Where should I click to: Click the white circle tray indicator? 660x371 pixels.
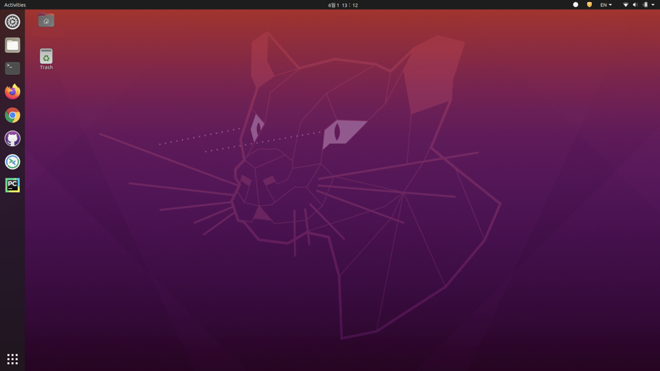575,5
